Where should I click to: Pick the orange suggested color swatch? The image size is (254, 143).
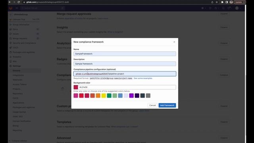click(x=98, y=96)
